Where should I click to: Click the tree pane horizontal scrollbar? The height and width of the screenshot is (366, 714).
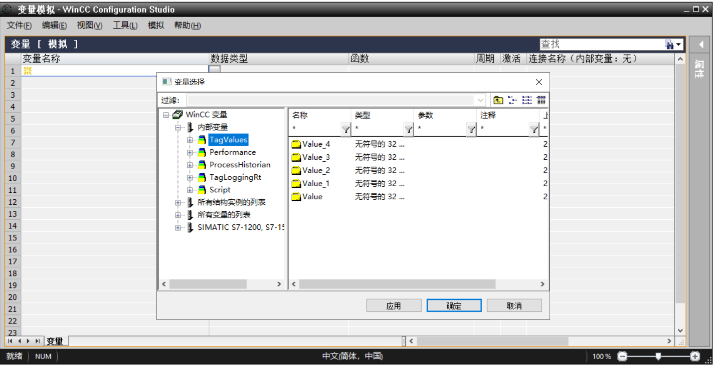pos(208,284)
